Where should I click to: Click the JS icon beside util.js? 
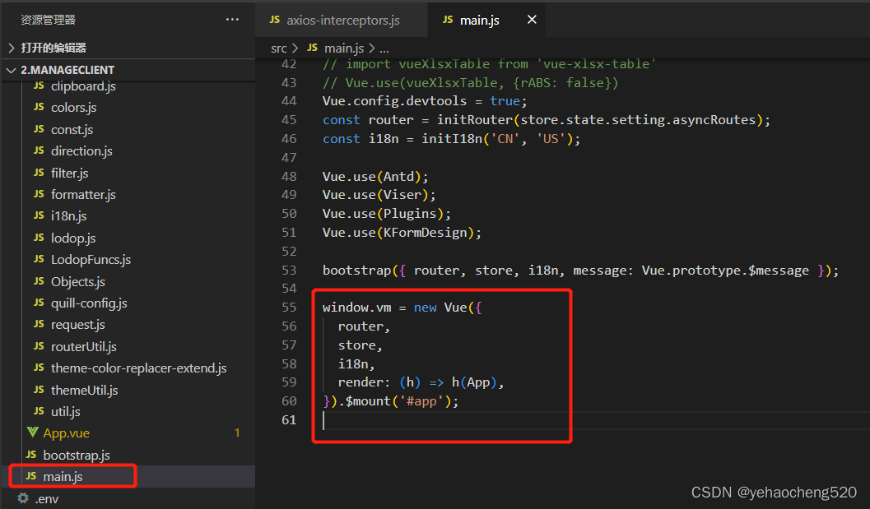pos(39,411)
